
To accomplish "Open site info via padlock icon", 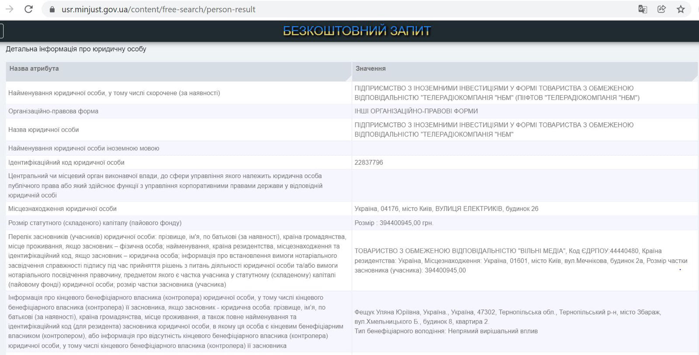I will 52,10.
